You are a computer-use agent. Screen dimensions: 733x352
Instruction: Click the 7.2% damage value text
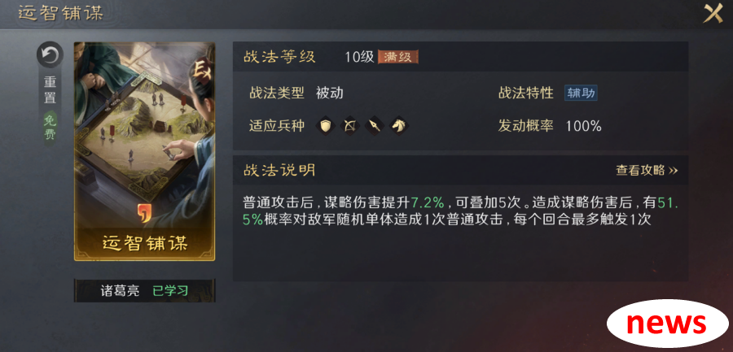(x=428, y=202)
